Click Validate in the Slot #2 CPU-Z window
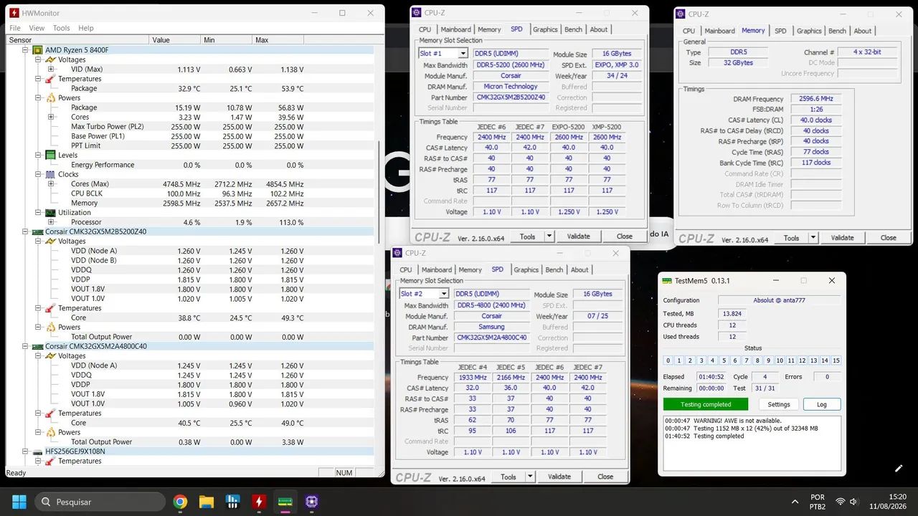Viewport: 918px width, 516px height. tap(559, 477)
